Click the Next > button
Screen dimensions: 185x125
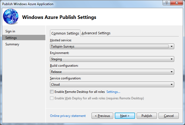pos(125,116)
